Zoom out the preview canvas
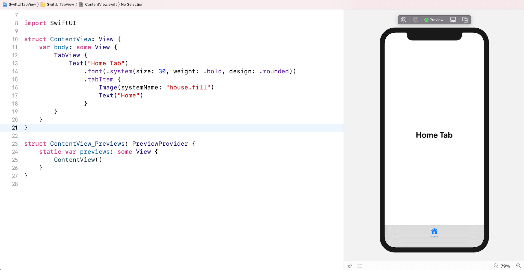The width and height of the screenshot is (524, 270). point(496,266)
